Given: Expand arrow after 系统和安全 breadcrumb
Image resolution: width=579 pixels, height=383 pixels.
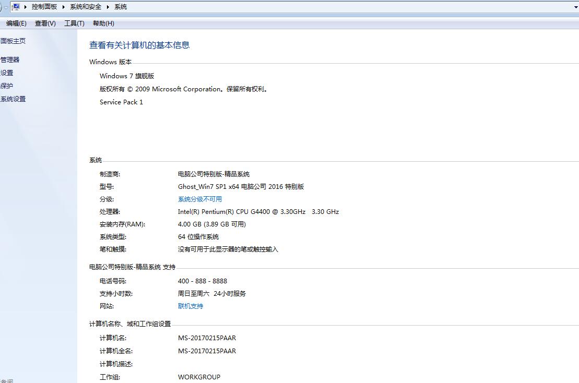Looking at the screenshot, I should [108, 7].
